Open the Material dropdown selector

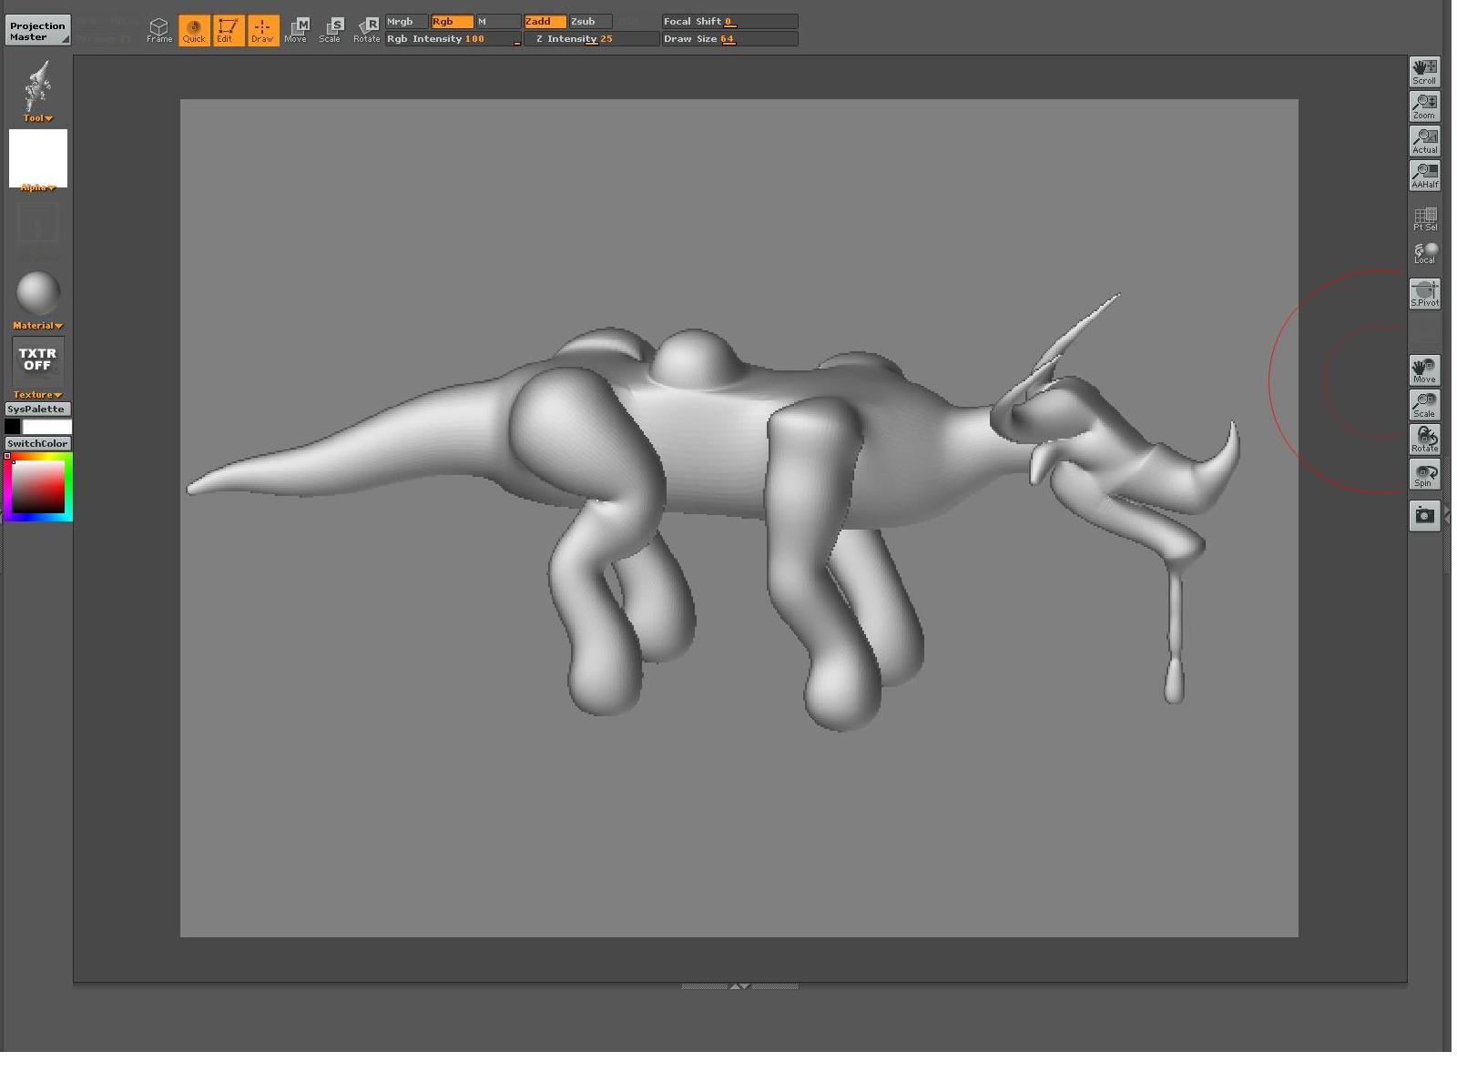tap(37, 326)
